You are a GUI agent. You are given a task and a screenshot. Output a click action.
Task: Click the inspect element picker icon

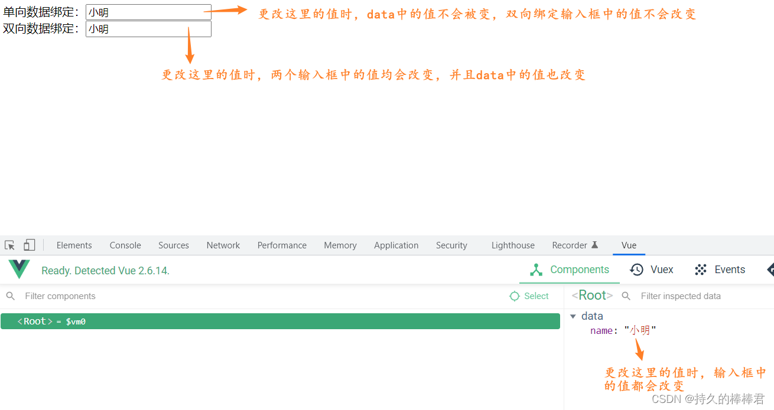click(x=9, y=245)
